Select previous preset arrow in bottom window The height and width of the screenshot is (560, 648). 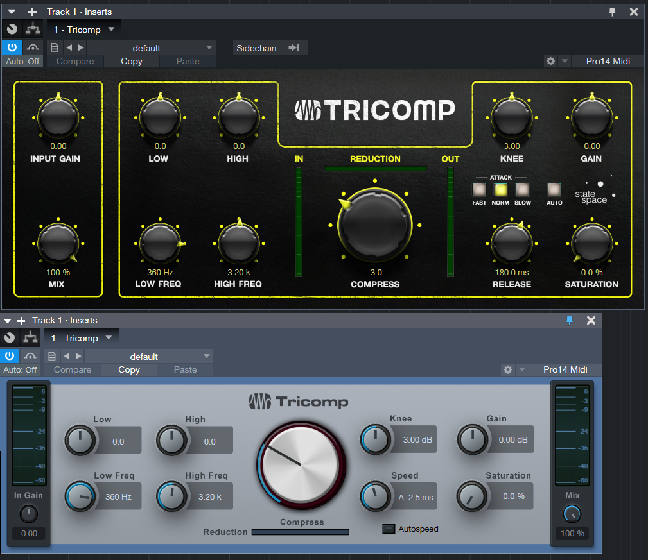[67, 356]
